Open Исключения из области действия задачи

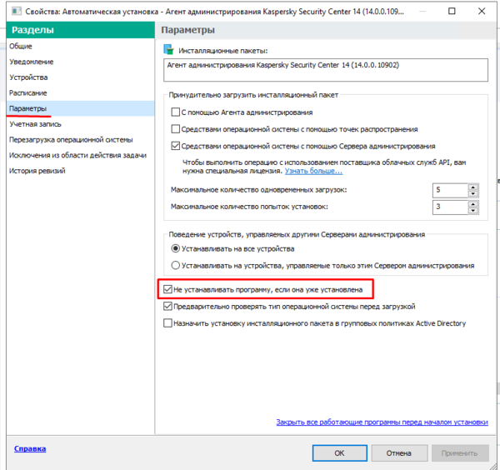coord(77,155)
